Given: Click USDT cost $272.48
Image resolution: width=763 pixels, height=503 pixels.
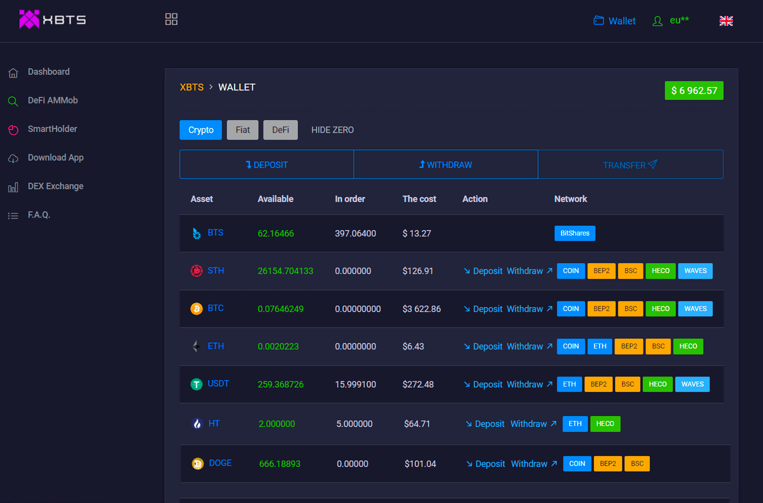Looking at the screenshot, I should point(418,384).
